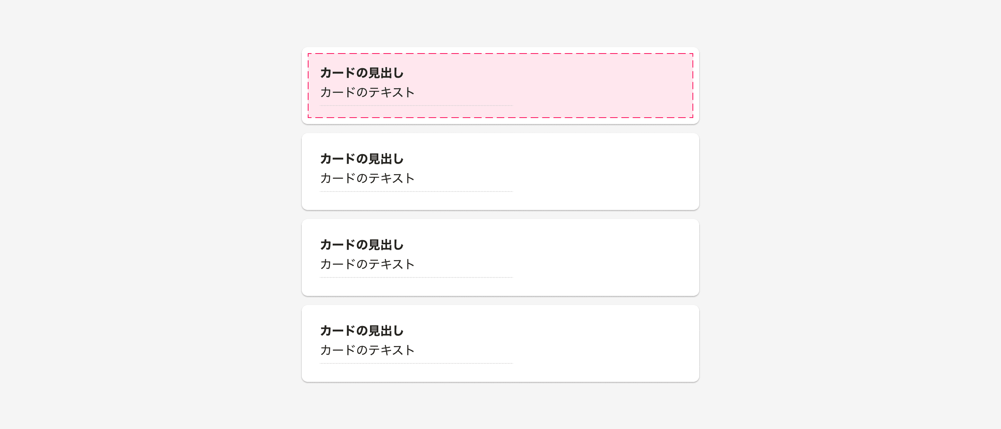Click the dotted underline in the pink card
This screenshot has height=429, width=1001.
point(416,105)
